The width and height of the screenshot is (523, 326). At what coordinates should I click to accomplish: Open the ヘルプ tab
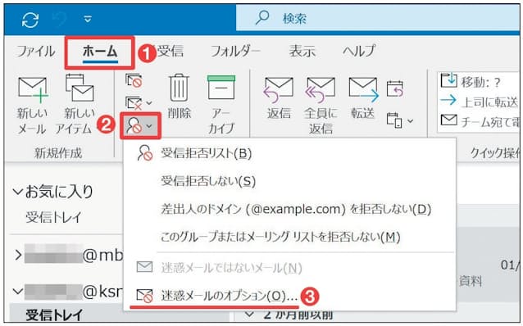pos(359,51)
